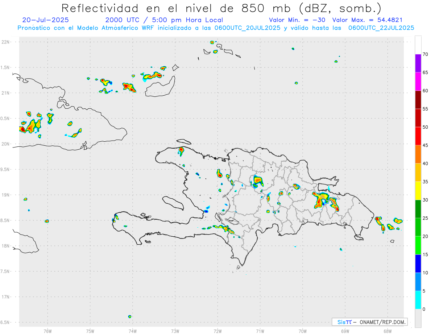Image resolution: width=435 pixels, height=336 pixels.
Task: Click the colorbar label "30"
Action: (x=426, y=200)
